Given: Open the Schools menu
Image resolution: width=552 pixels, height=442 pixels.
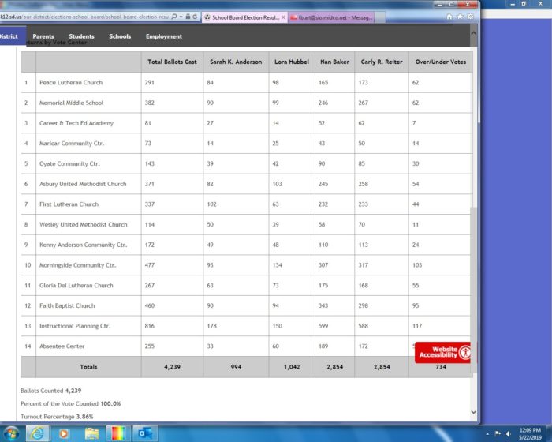Looking at the screenshot, I should click(120, 36).
